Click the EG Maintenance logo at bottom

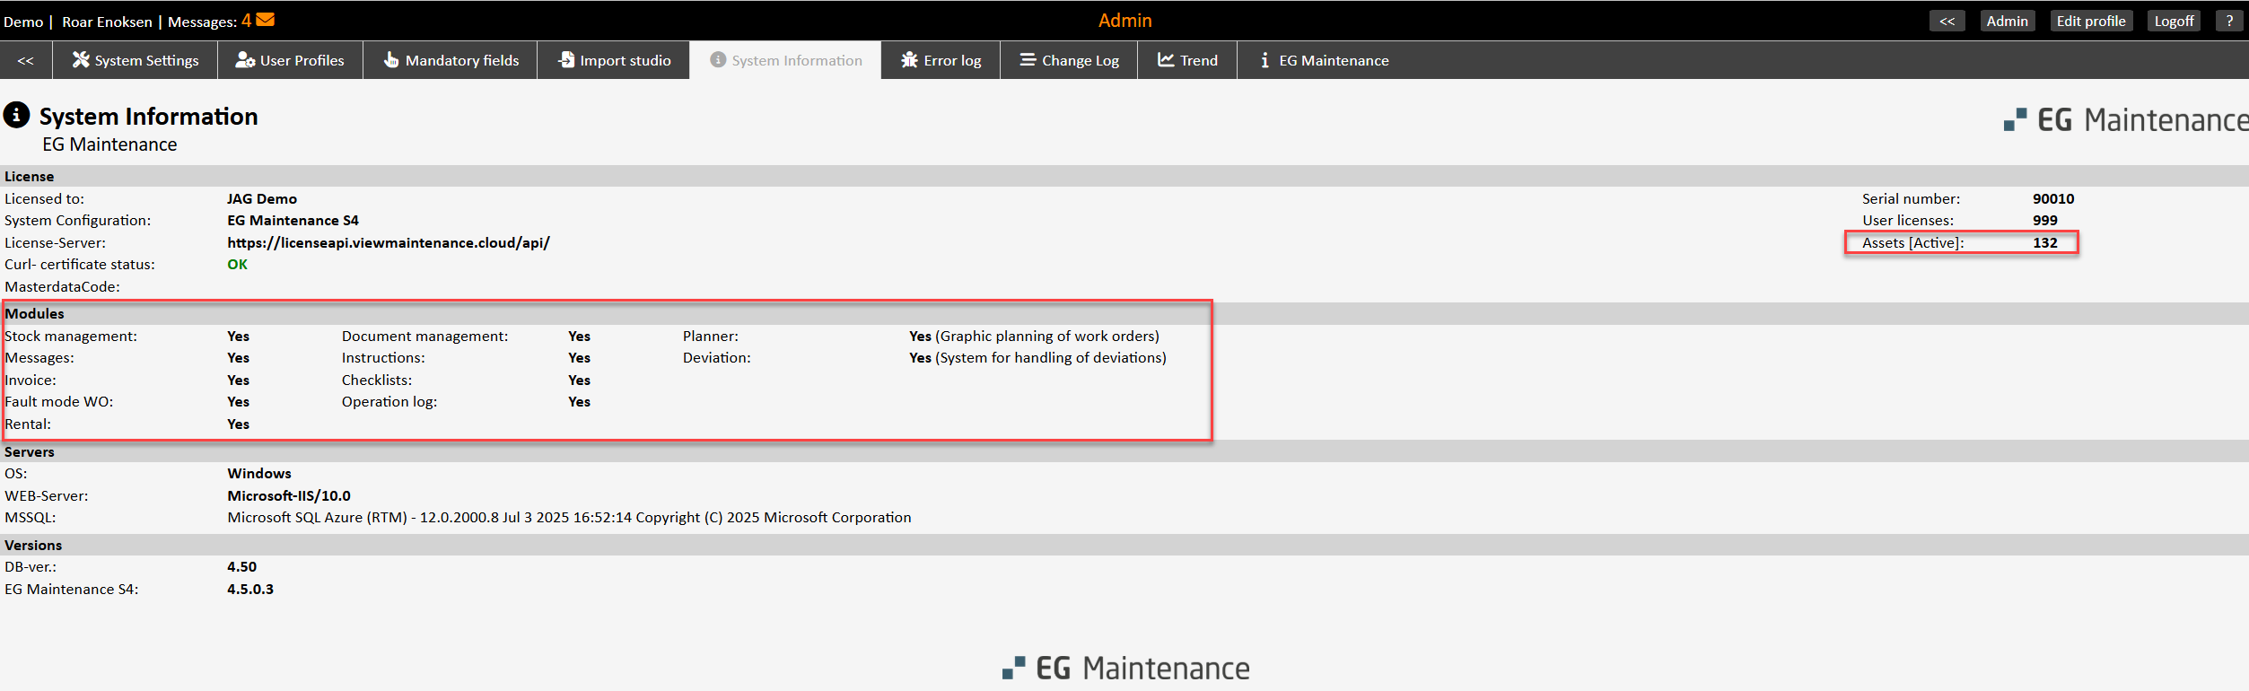(1125, 668)
